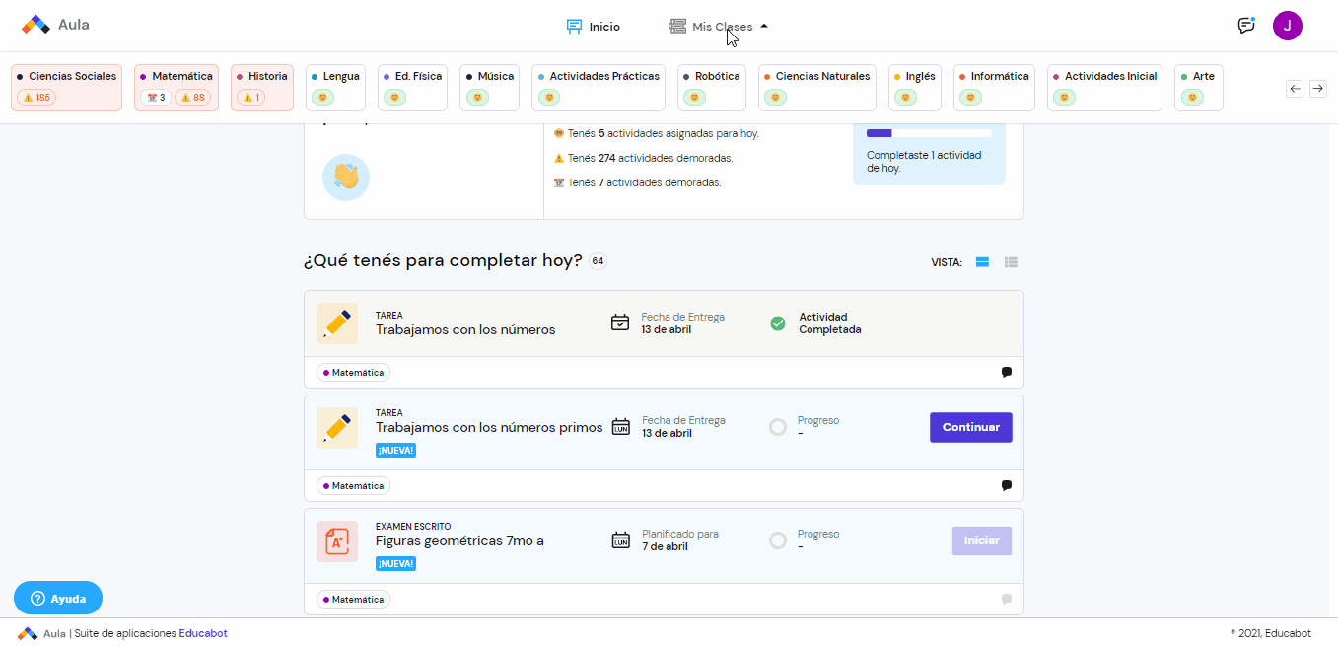Go to Inicio tab
The image size is (1338, 646).
(x=594, y=27)
